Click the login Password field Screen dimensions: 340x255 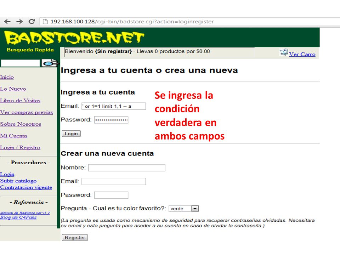(x=111, y=120)
